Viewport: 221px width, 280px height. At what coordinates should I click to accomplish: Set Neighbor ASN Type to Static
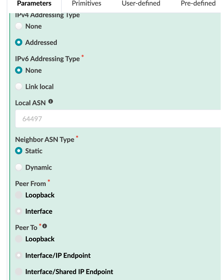pyautogui.click(x=19, y=151)
